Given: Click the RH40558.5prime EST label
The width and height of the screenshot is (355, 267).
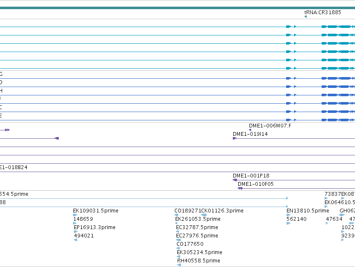Looking at the screenshot, I should 199,261.
